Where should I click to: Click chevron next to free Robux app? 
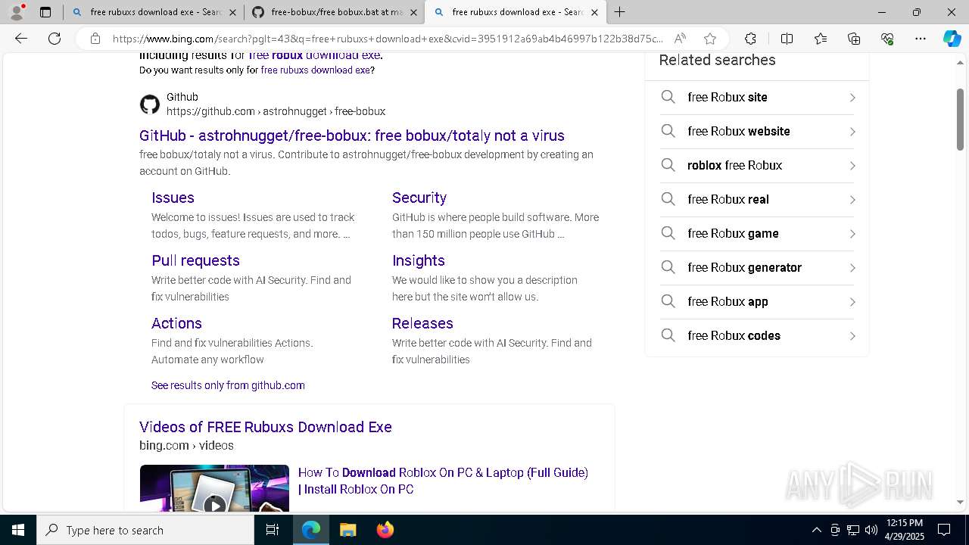(x=852, y=302)
